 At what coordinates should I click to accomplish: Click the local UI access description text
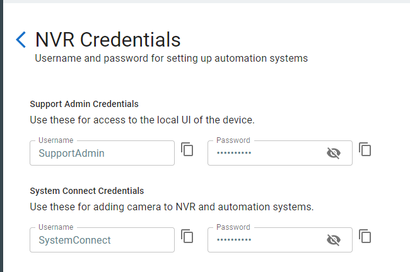click(142, 119)
